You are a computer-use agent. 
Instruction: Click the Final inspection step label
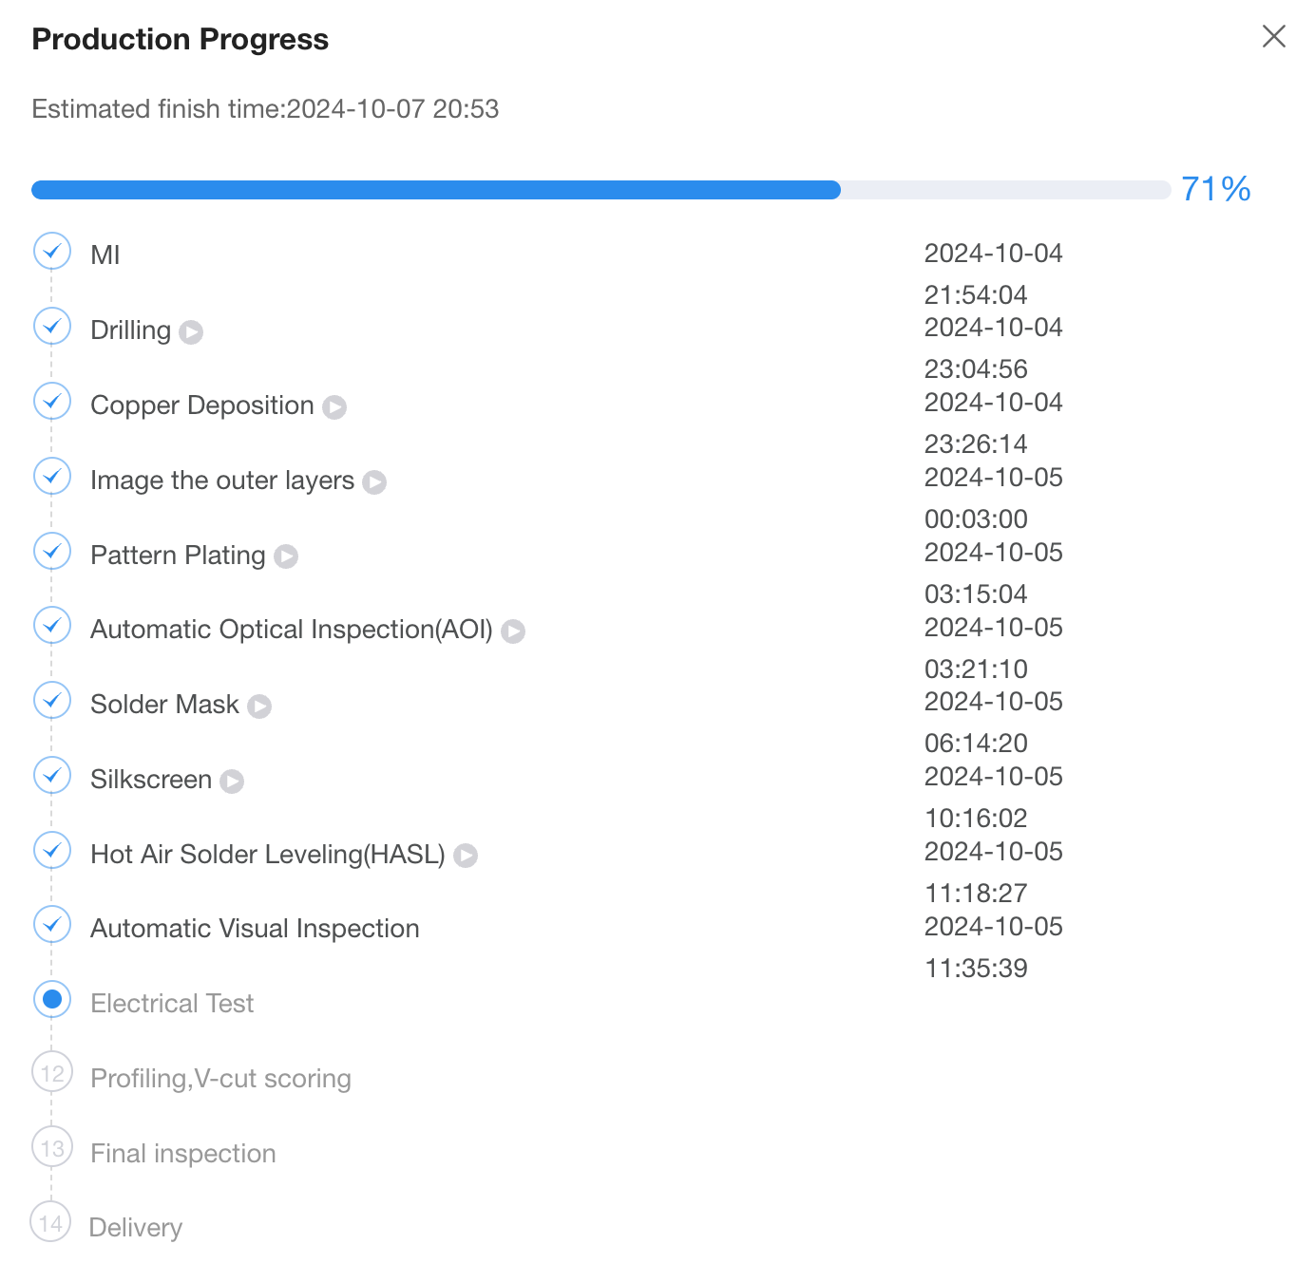(183, 1154)
